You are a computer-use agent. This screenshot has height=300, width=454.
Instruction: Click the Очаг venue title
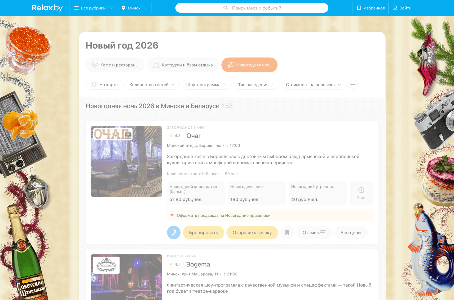click(194, 136)
